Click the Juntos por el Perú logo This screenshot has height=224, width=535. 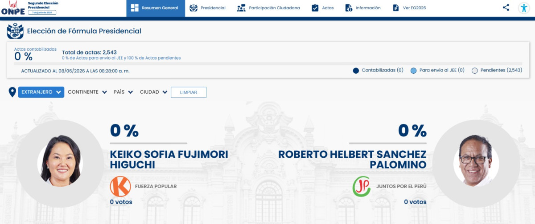tap(362, 187)
